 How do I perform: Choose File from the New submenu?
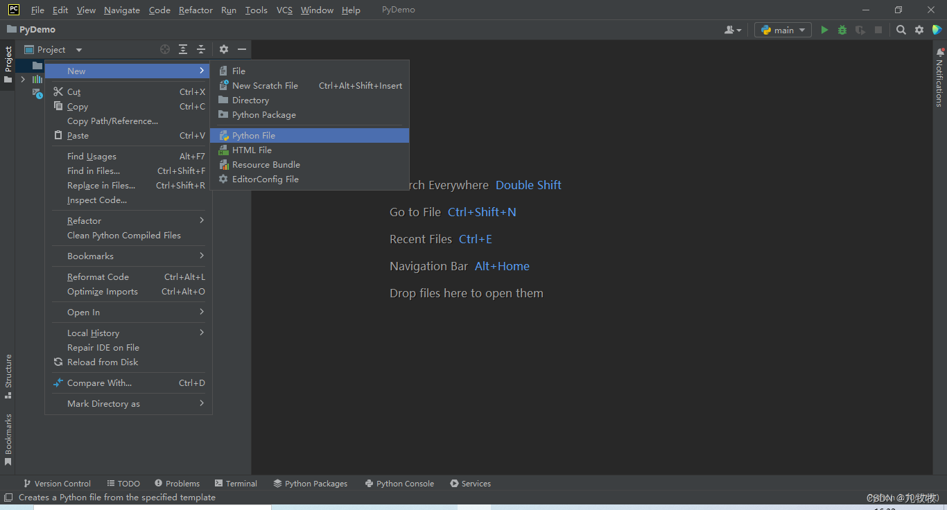(310, 71)
